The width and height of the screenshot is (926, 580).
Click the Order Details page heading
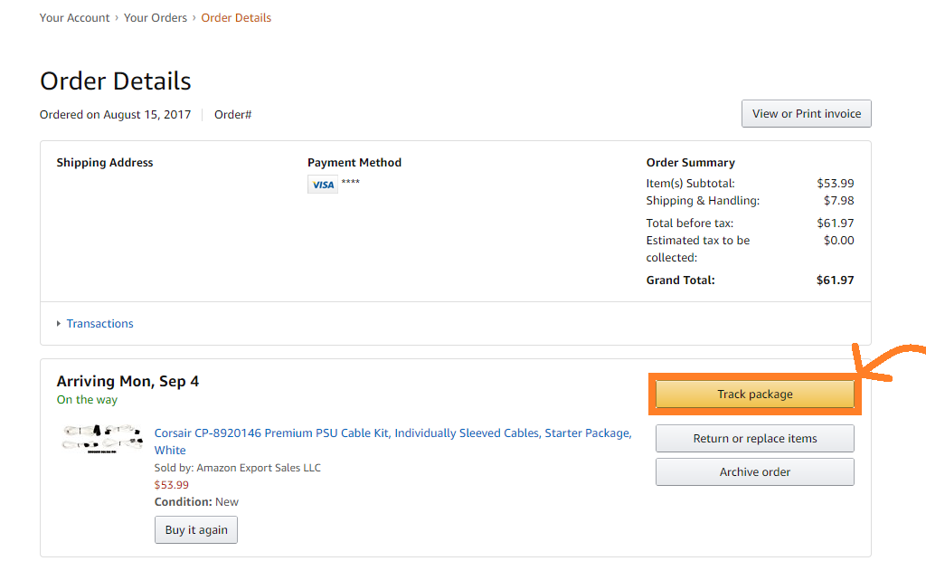pos(116,81)
